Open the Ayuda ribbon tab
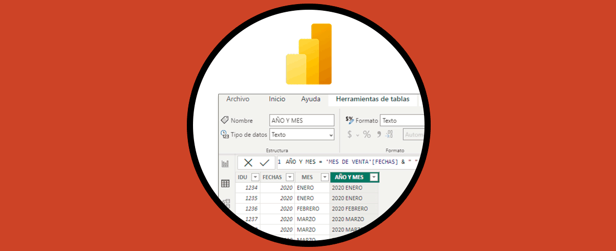The width and height of the screenshot is (616, 251). (x=311, y=99)
